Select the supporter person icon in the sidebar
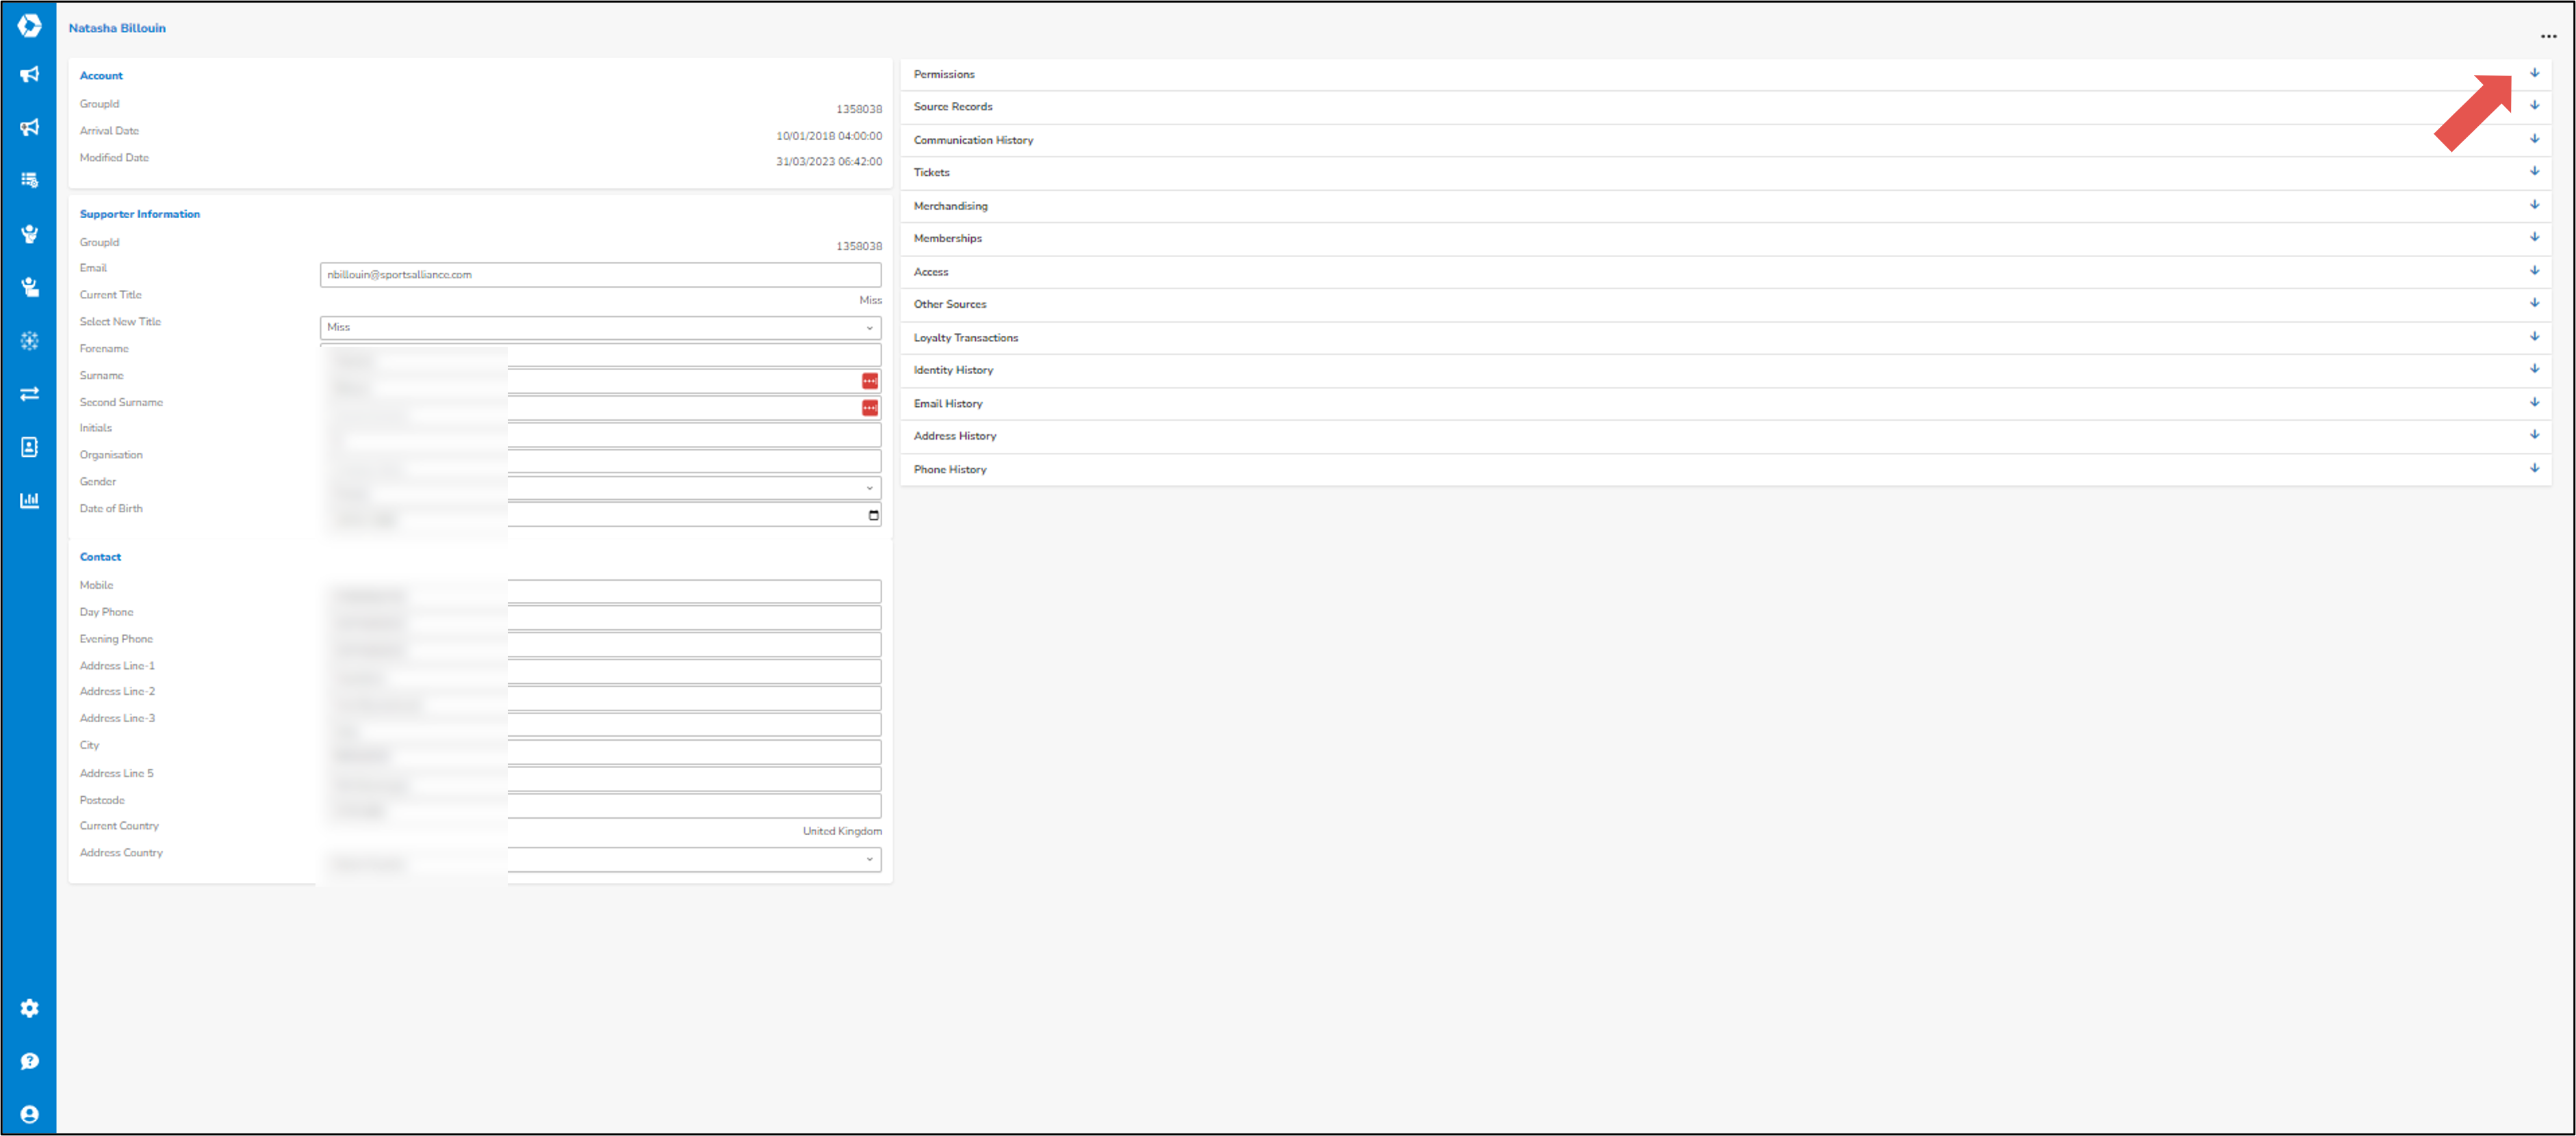 (x=29, y=233)
